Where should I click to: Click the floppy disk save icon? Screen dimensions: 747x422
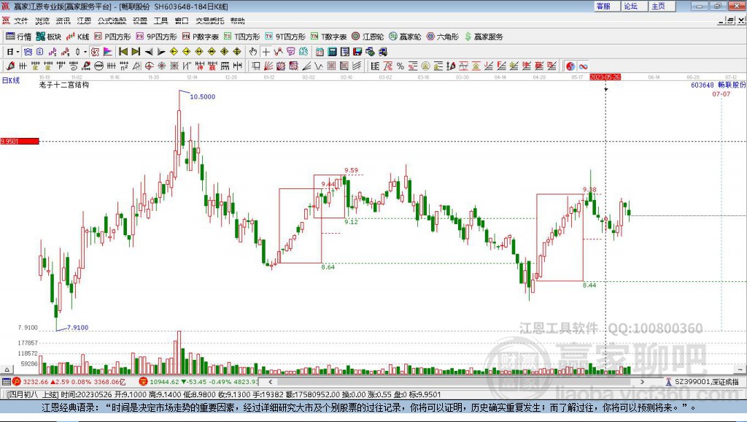click(357, 52)
